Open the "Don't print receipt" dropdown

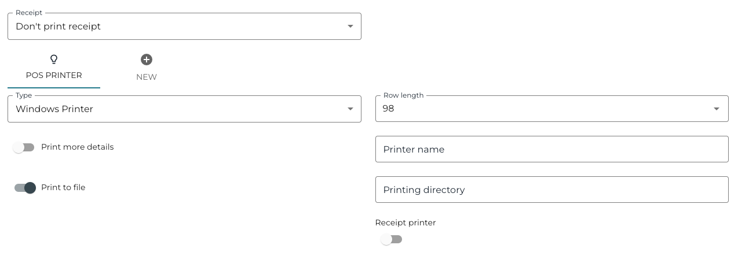[x=174, y=27]
